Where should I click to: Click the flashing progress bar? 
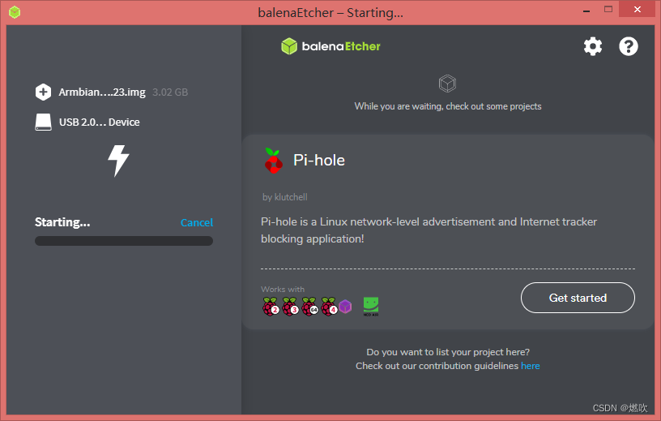pyautogui.click(x=124, y=241)
